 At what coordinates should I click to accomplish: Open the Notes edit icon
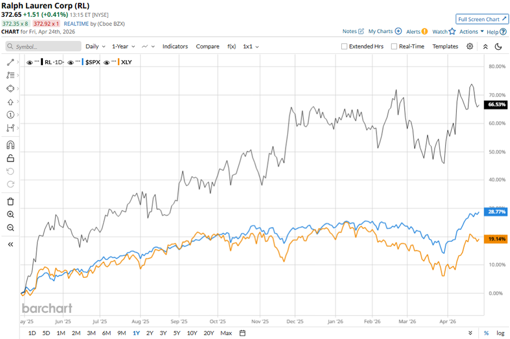[x=361, y=31]
